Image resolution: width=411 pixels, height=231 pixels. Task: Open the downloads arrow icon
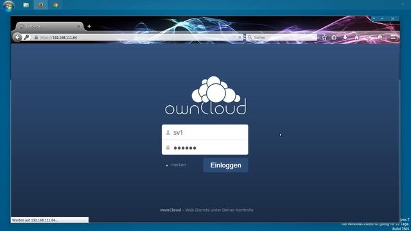click(x=345, y=37)
